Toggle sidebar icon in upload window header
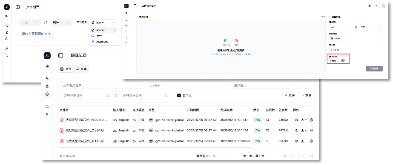The image size is (393, 165). click(x=135, y=6)
